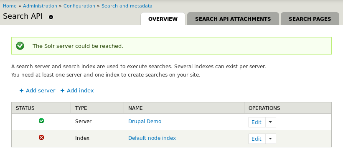Click the red disabled status icon for Default node index
This screenshot has height=154, width=343.
tap(41, 137)
